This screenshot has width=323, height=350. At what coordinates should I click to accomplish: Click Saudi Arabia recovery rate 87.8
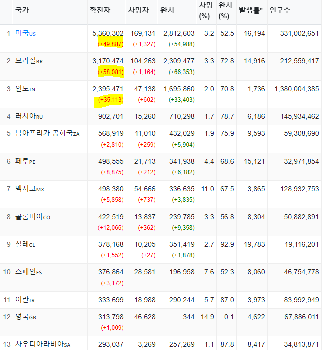(x=227, y=344)
